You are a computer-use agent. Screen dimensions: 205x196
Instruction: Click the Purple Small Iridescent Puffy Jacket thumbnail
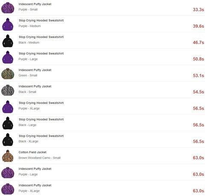(x=8, y=8)
